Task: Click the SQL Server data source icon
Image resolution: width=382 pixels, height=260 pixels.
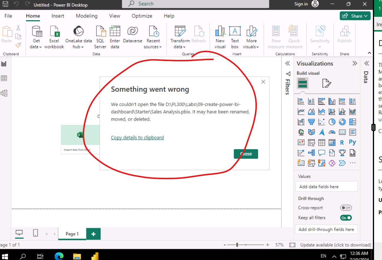Action: [100, 37]
